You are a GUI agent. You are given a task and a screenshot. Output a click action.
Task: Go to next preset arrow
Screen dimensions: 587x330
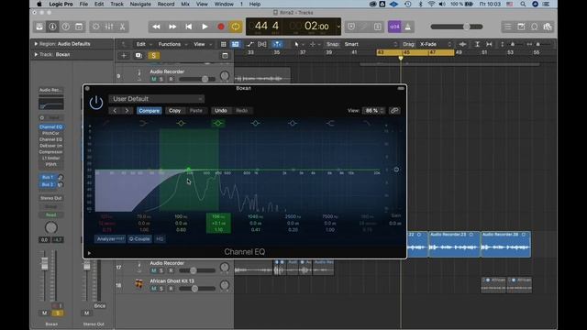[x=127, y=110]
